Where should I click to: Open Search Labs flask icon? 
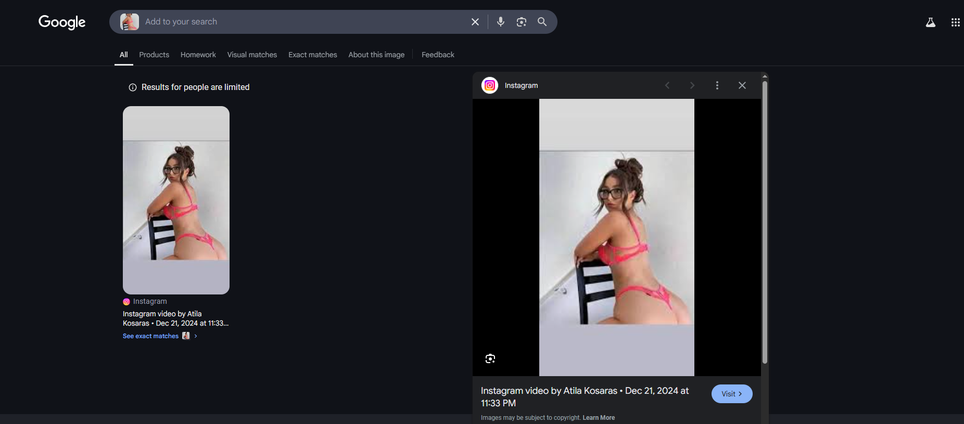pos(931,22)
